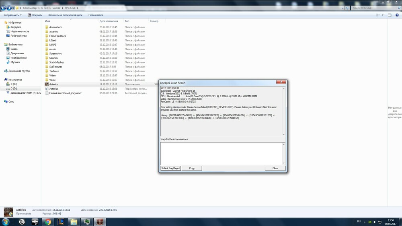
Task: Expand the D (D:) breadcrumb arrow
Action: click(x=50, y=8)
